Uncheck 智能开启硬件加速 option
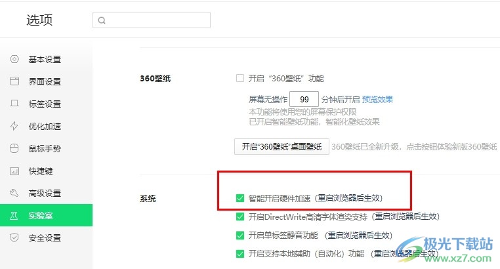 [x=240, y=198]
